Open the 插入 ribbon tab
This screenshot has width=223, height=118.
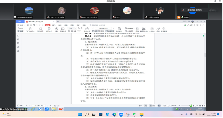54,25
